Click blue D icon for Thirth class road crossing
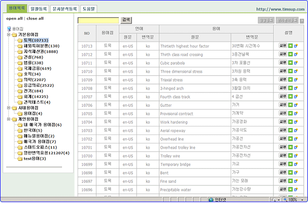Viewport: 308px width, 204px height. pos(295,54)
